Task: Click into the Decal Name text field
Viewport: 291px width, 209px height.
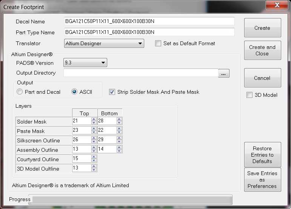Action: [149, 21]
